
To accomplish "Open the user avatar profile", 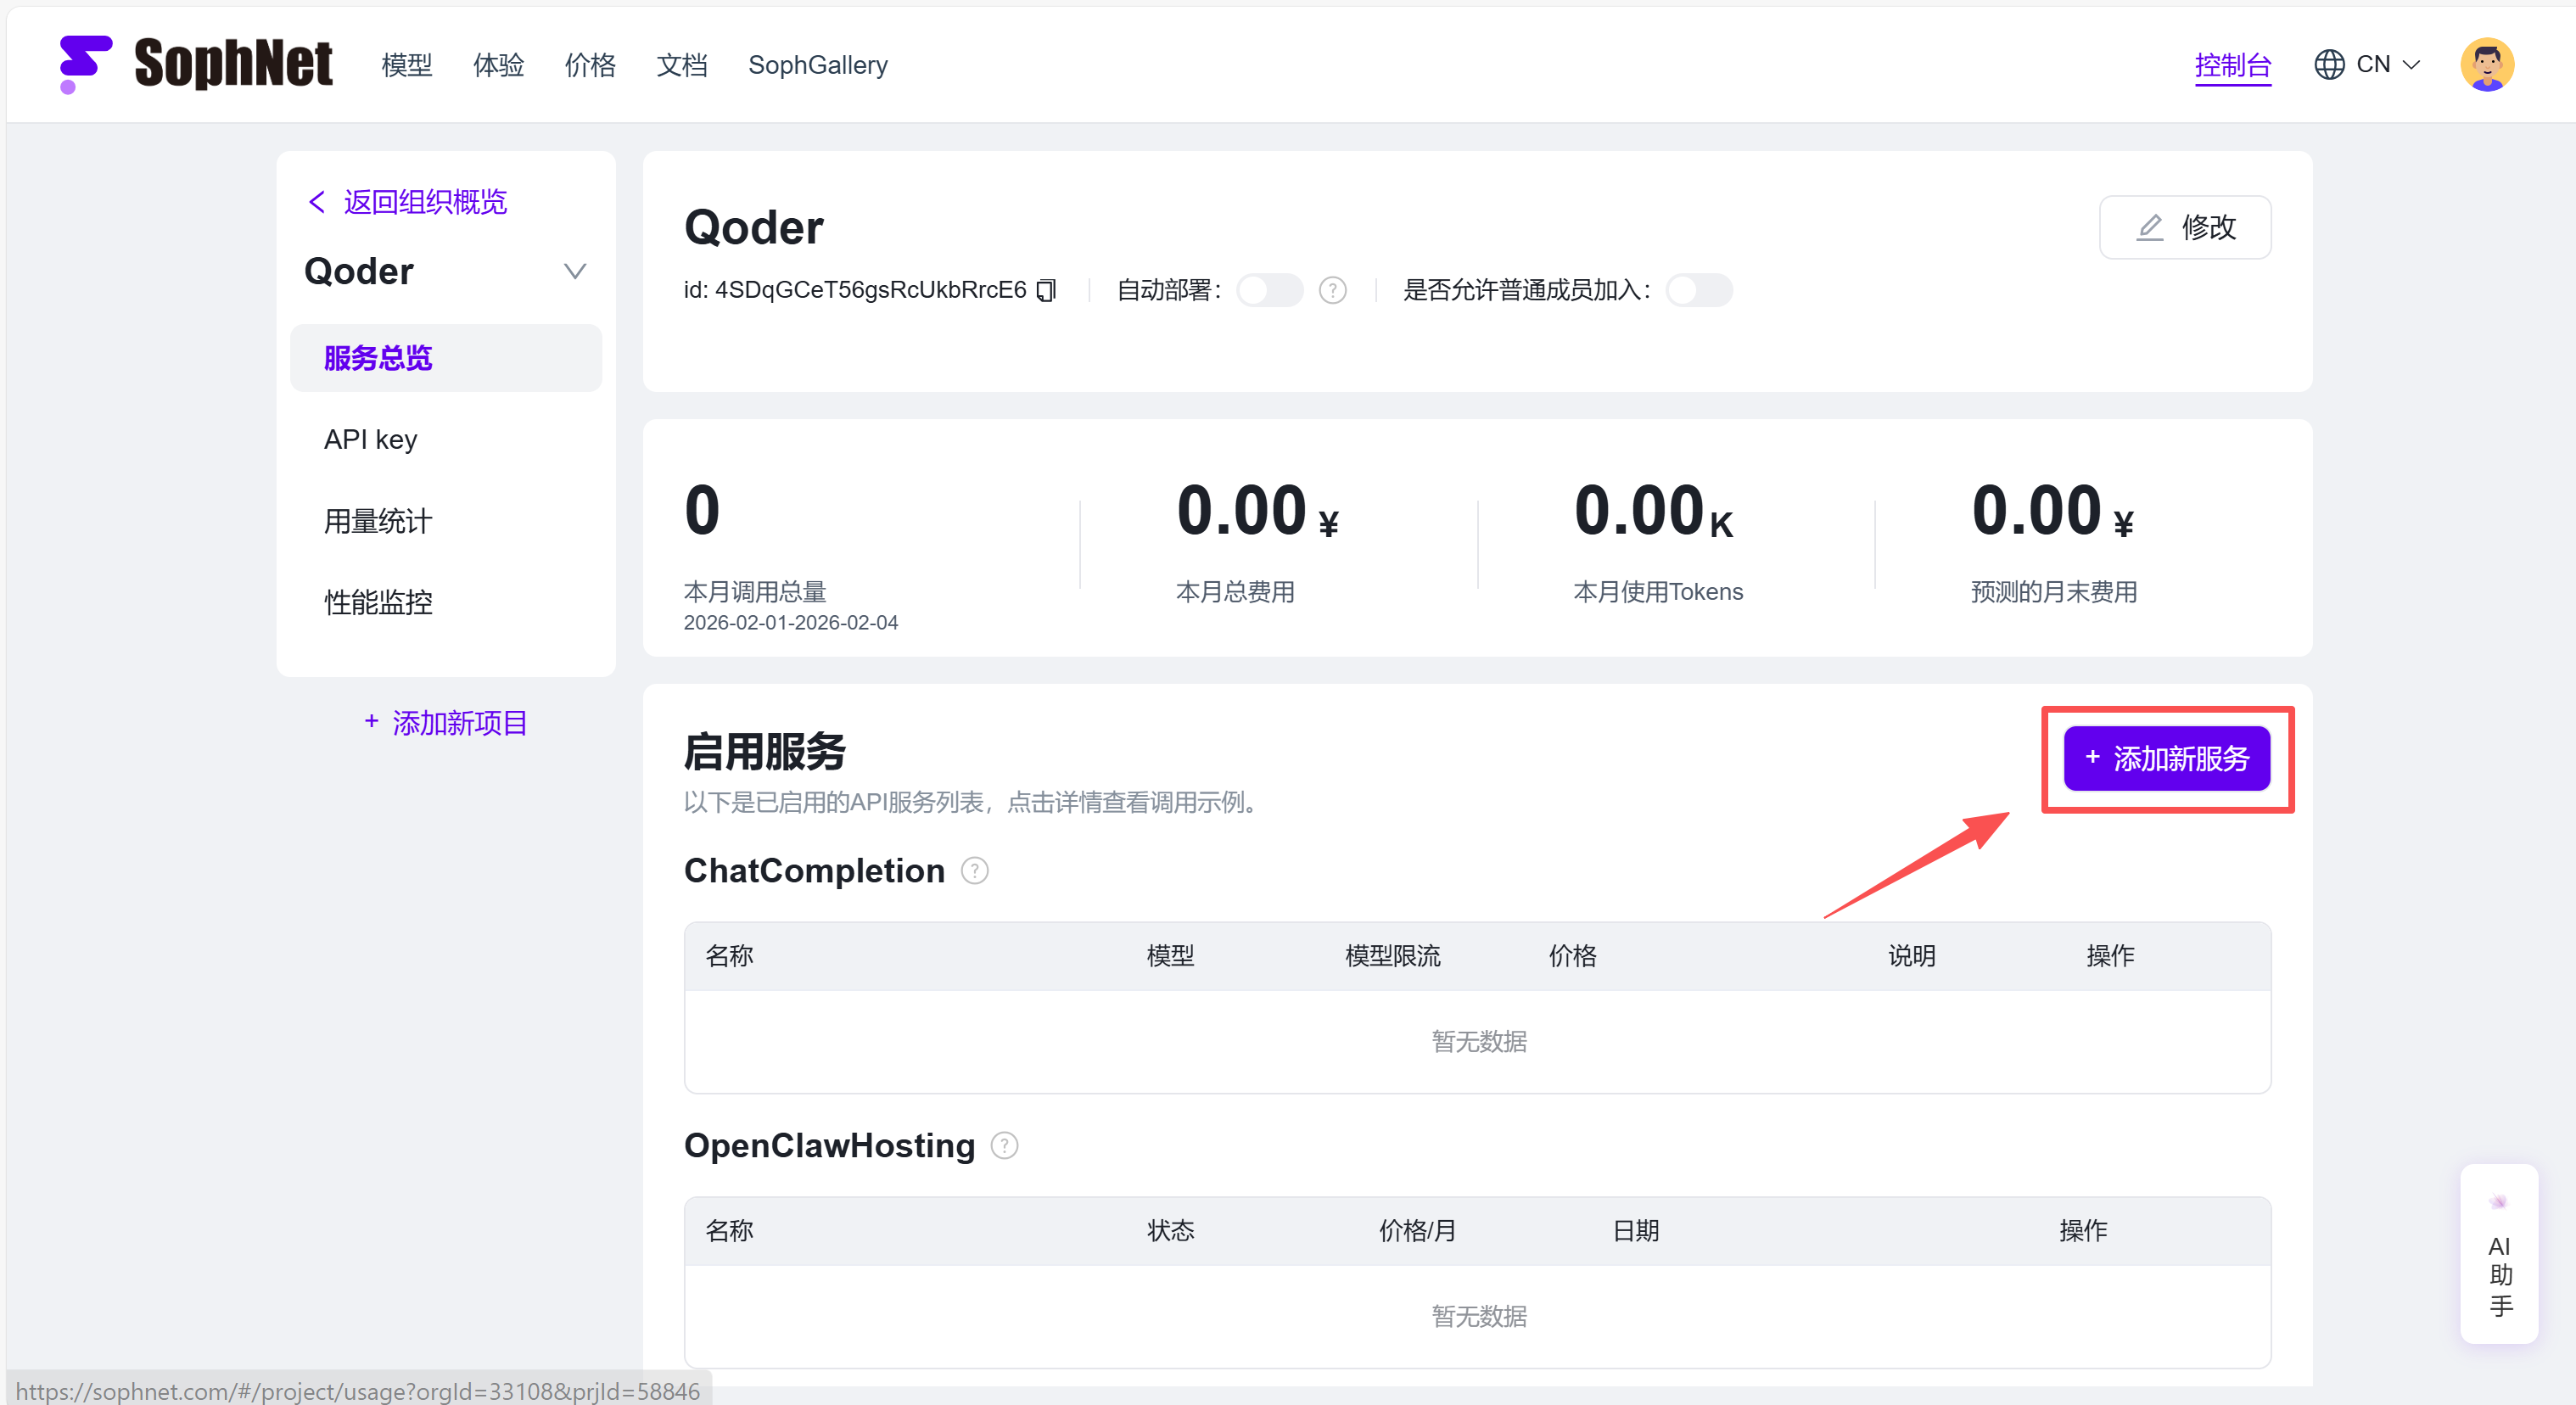I will click(2486, 65).
